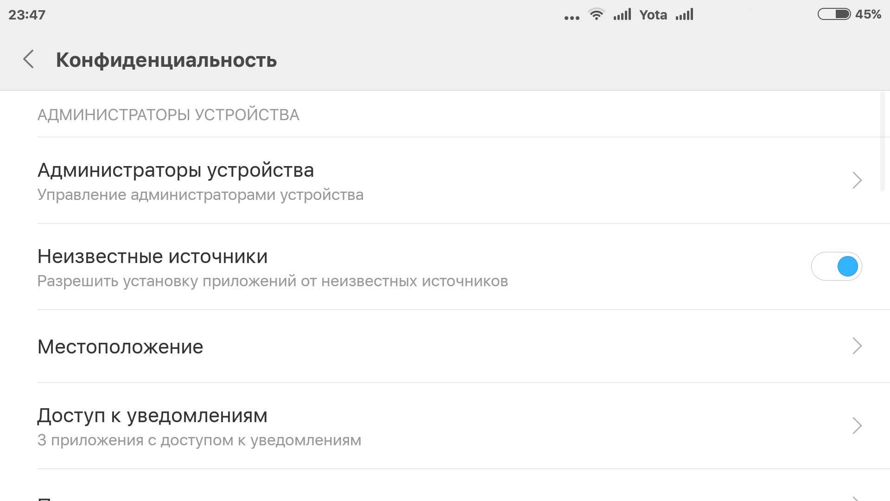The width and height of the screenshot is (890, 501).
Task: Tap Yota carrier name in status bar
Action: coord(653,15)
